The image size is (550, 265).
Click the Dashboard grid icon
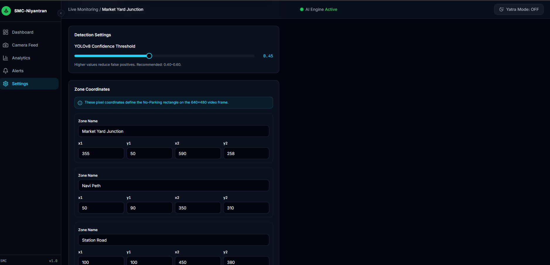(6, 32)
